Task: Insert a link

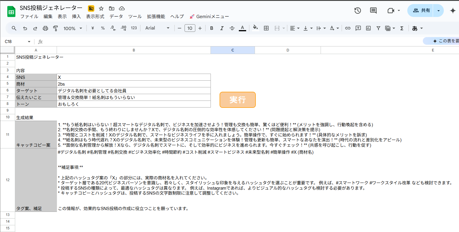Action: coord(348,28)
